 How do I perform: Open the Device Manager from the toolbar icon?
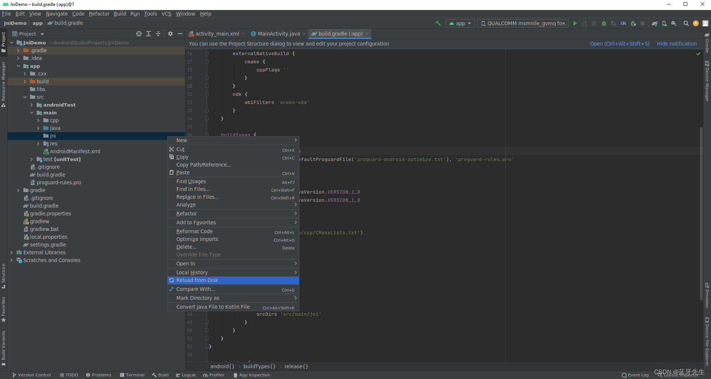tap(664, 23)
